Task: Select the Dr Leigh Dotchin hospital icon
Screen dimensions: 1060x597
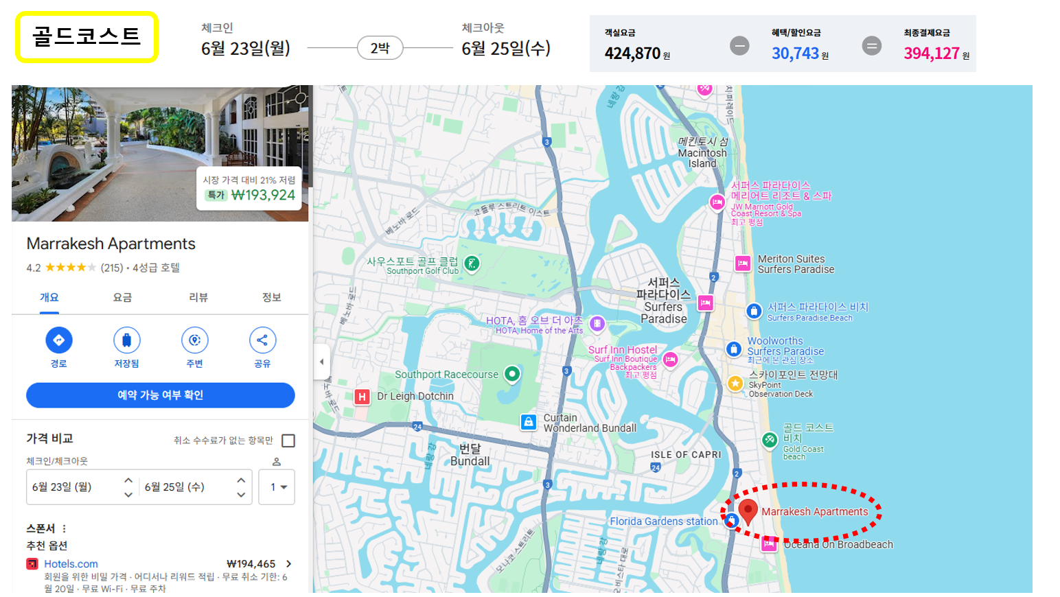Action: tap(362, 396)
